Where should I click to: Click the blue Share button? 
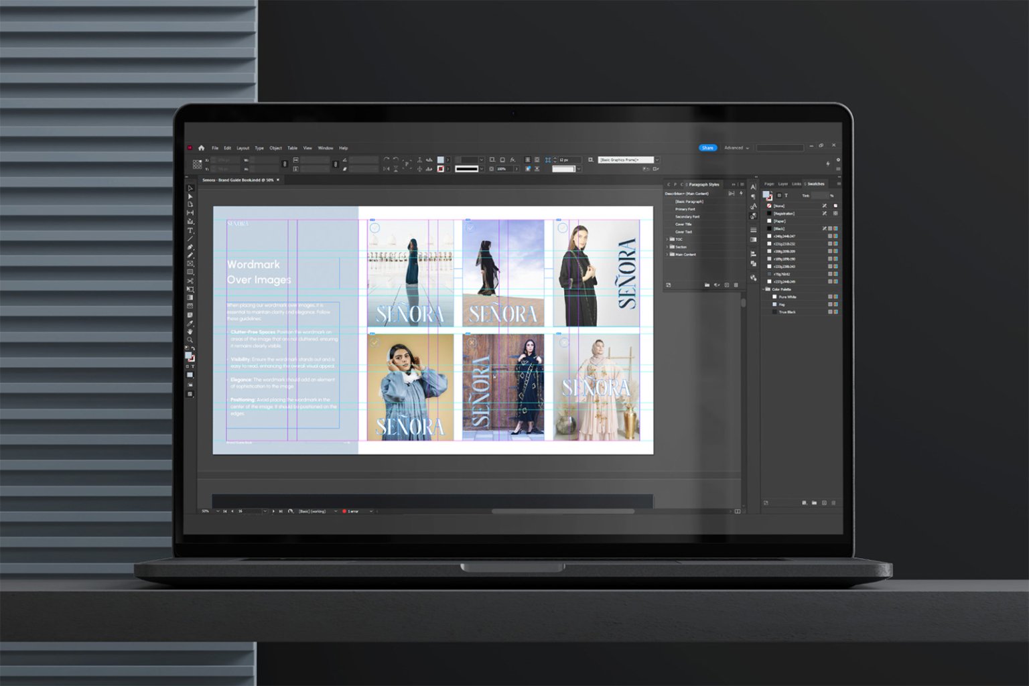[708, 148]
